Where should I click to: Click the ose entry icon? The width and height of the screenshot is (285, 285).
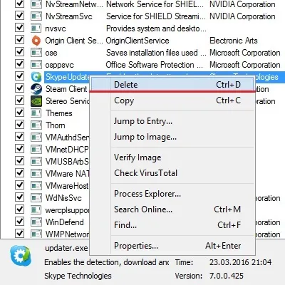point(36,53)
